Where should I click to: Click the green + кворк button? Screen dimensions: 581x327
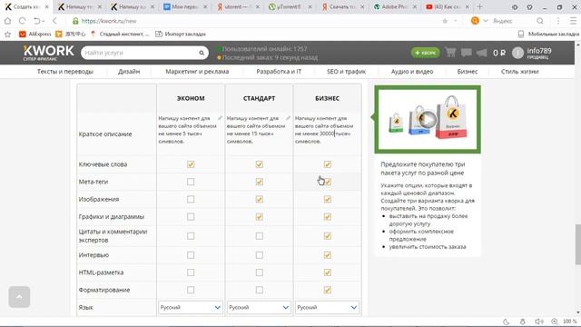tap(425, 53)
